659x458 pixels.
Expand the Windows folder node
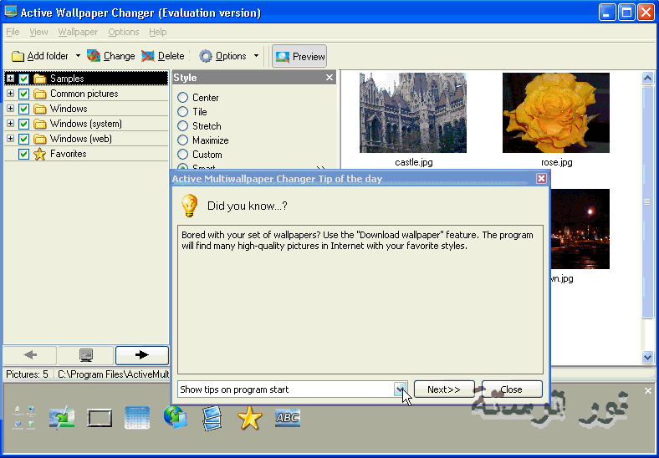click(x=11, y=109)
